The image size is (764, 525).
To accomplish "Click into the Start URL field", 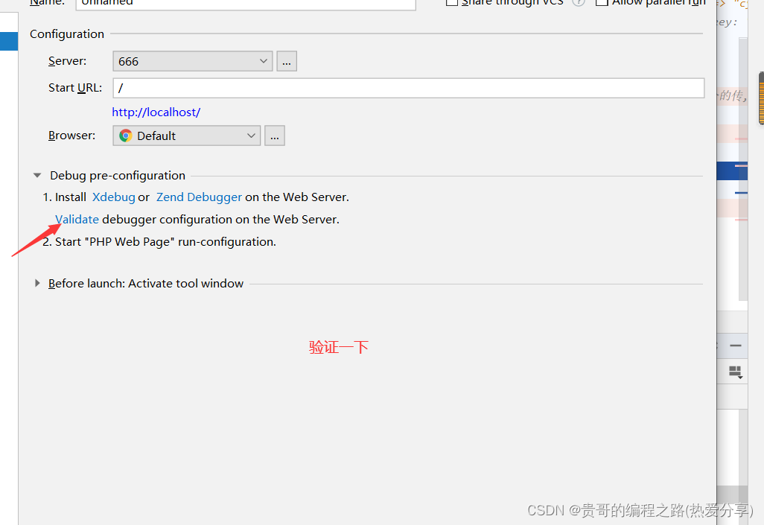I will click(x=408, y=88).
